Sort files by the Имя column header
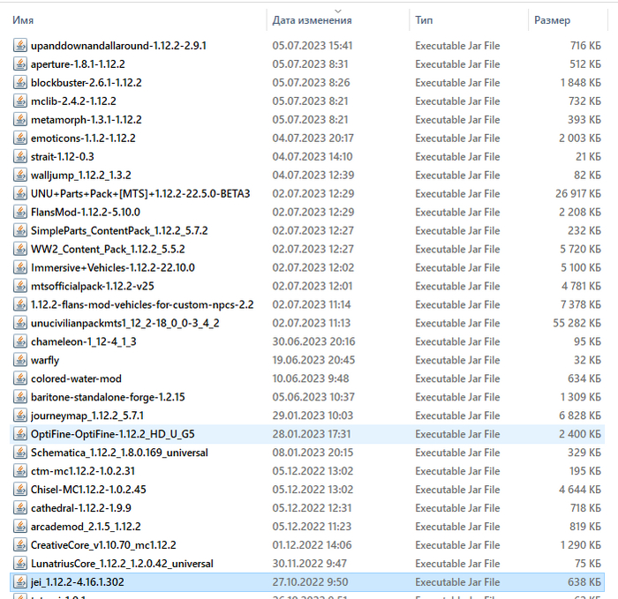This screenshot has height=599, width=618. (23, 20)
